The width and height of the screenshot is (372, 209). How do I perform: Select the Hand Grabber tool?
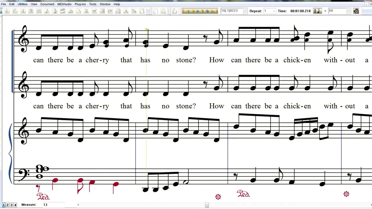point(156,11)
